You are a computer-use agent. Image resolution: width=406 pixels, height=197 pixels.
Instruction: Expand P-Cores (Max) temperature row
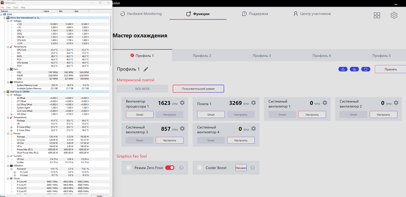12,127
